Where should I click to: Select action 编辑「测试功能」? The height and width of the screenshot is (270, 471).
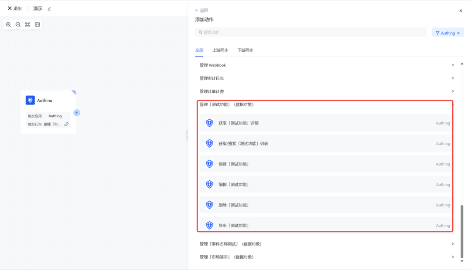pos(327,185)
